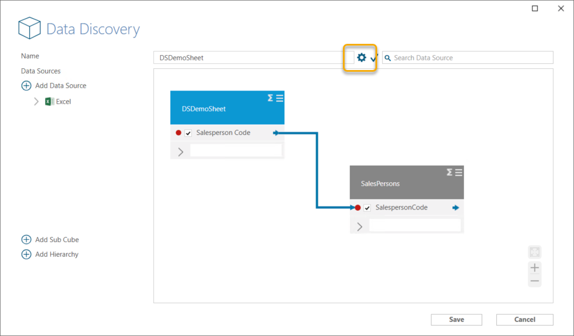
Task: Click the link arrow on SalespersonCode row
Action: 455,208
